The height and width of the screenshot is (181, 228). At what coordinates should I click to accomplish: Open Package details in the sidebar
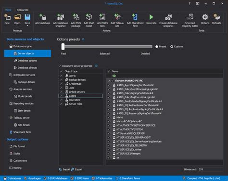pos(26,82)
